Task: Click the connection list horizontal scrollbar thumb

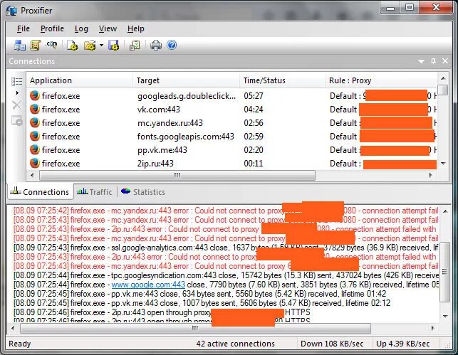Action: [177, 175]
